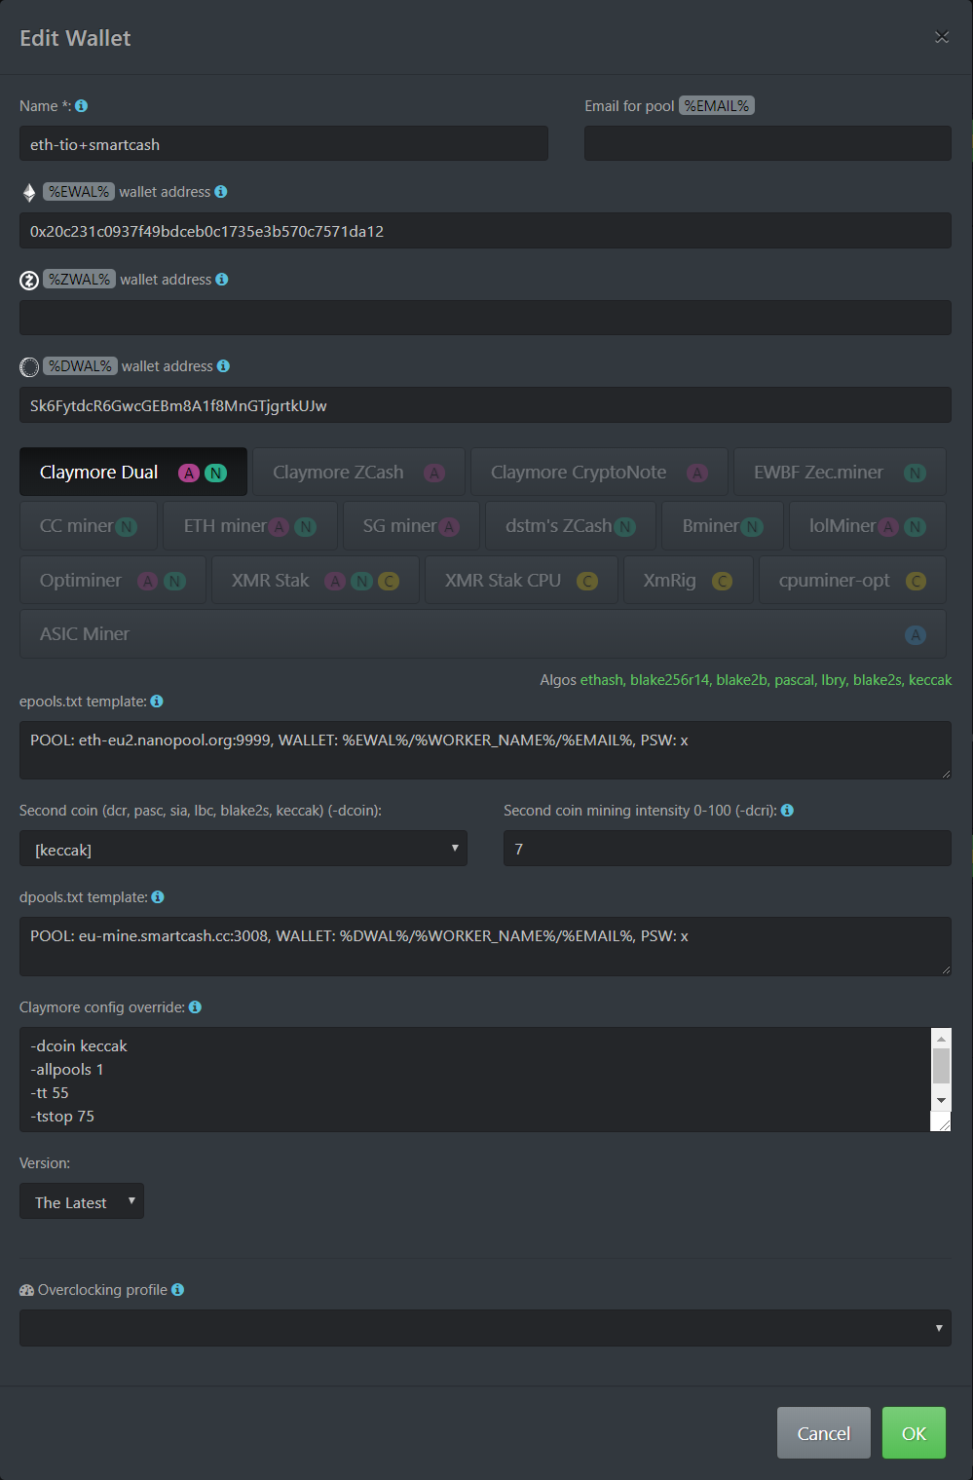The height and width of the screenshot is (1480, 973).
Task: Click the config override scrollbar down arrow
Action: point(941,1100)
